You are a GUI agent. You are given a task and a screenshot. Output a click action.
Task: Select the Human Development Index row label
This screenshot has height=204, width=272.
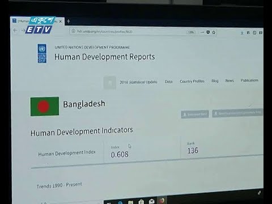67,153
